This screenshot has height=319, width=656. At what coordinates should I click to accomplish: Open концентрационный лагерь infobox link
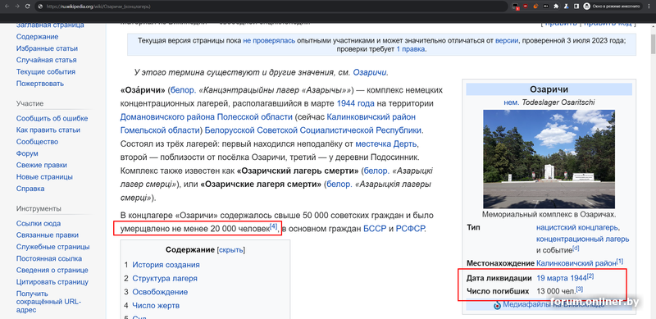coord(583,239)
